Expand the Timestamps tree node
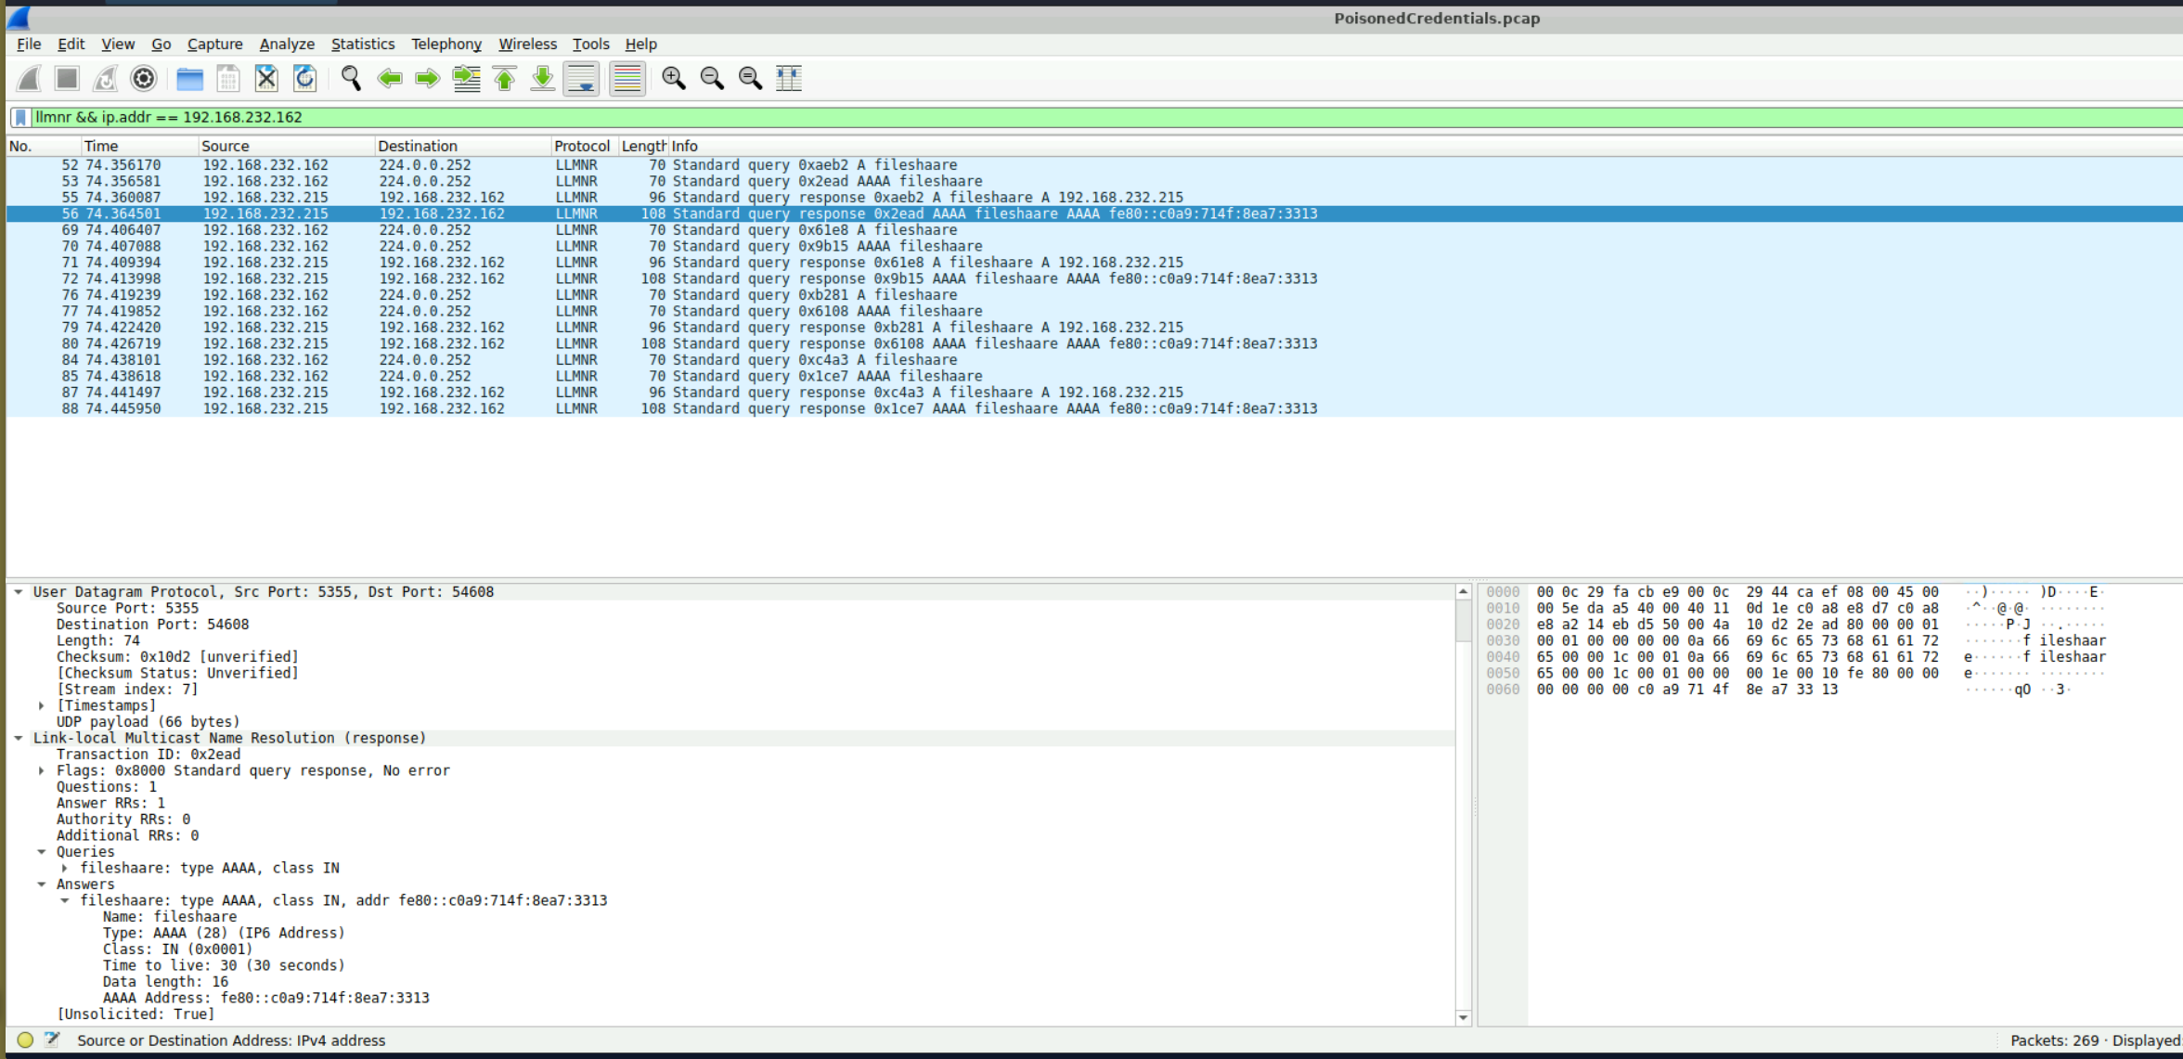This screenshot has height=1059, width=2183. coord(42,706)
